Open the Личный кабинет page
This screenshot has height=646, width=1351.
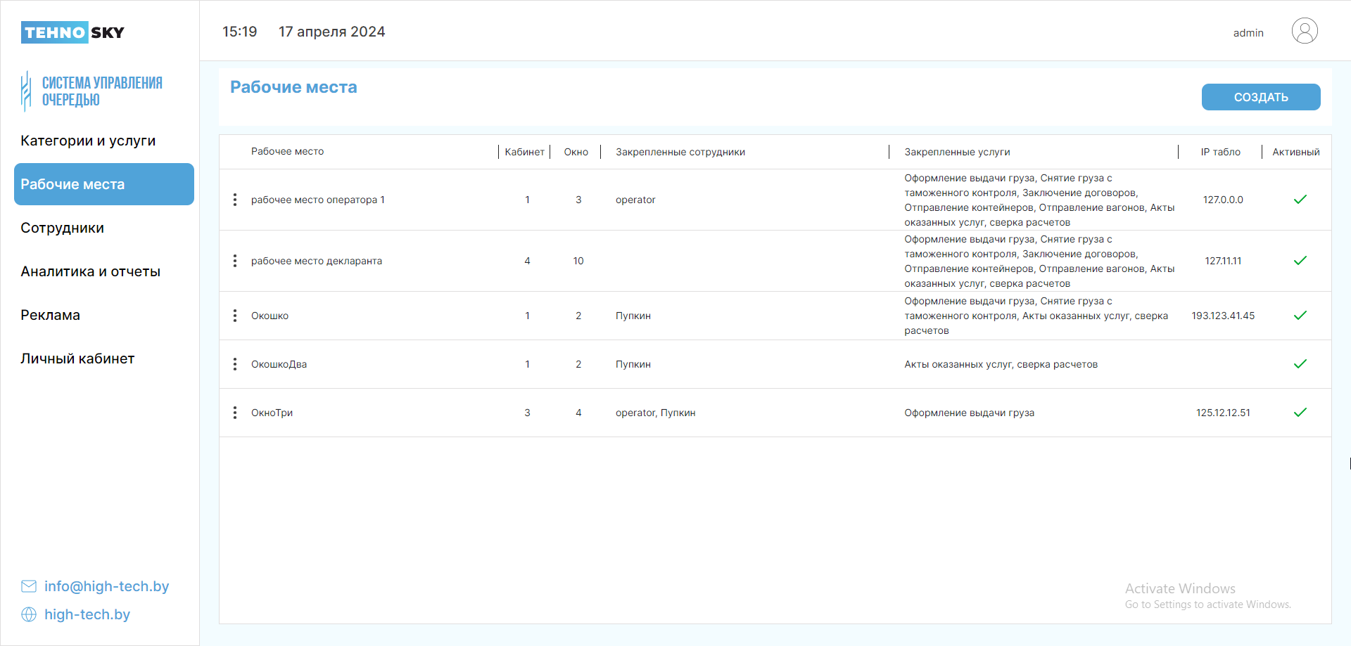tap(77, 358)
